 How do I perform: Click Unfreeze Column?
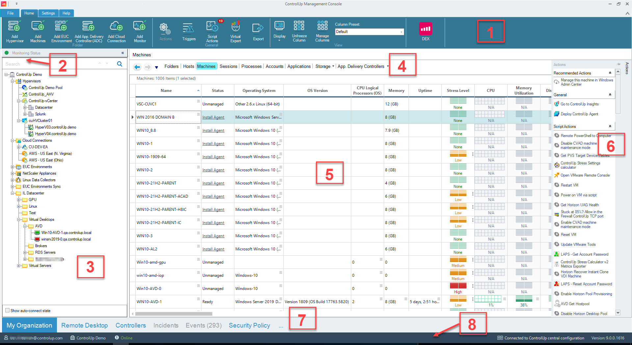299,31
